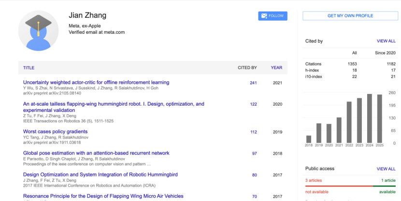Open Worst cases policy gradients paper
401x201 pixels.
[x=55, y=132]
